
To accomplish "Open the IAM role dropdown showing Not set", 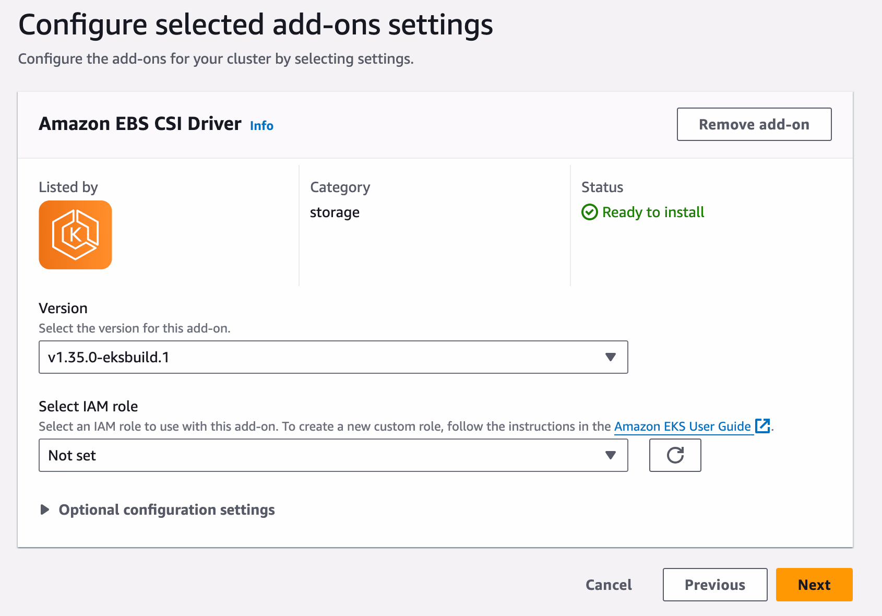I will [324, 455].
